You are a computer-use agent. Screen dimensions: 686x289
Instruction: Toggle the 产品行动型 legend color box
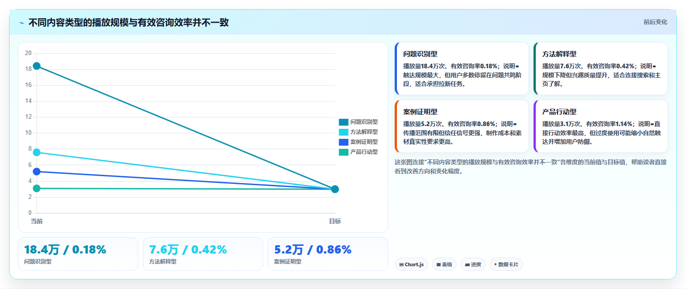343,152
